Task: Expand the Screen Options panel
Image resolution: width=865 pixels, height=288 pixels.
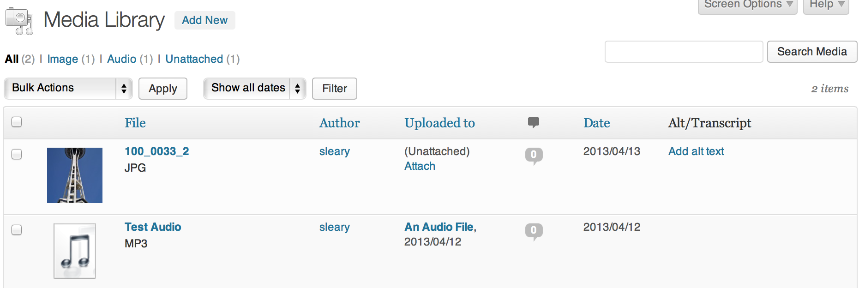Action: [748, 6]
